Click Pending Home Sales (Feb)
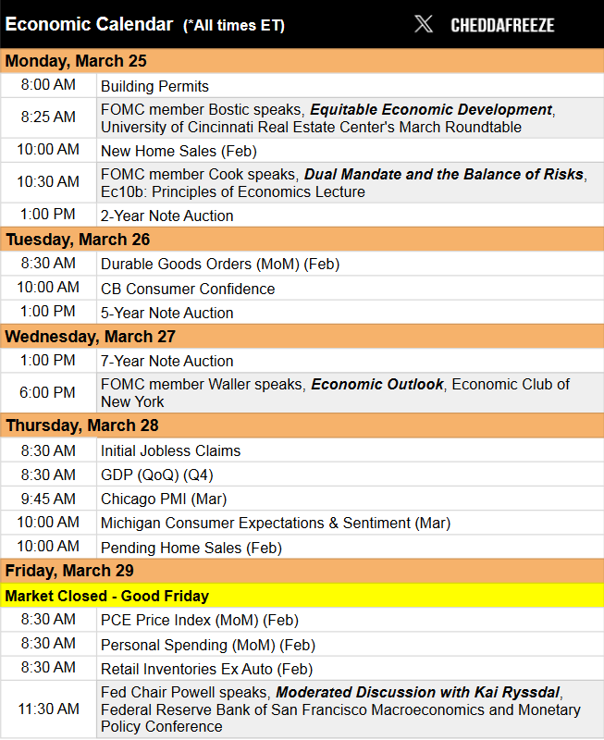604x740 pixels. 191,548
